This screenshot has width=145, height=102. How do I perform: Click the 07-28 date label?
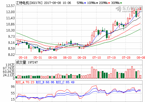tap(126, 58)
